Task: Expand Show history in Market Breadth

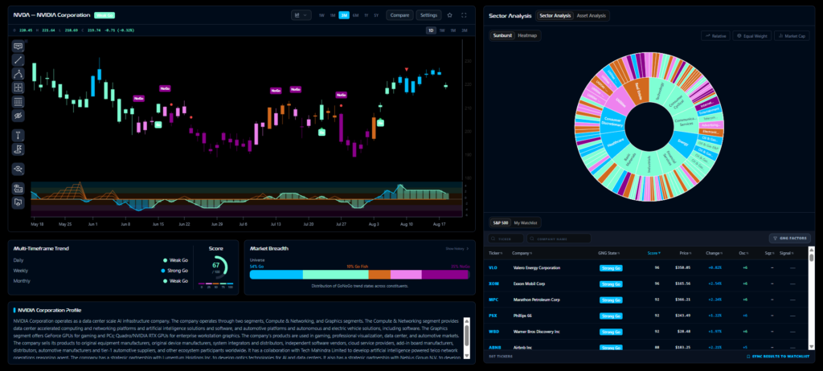Action: point(457,249)
